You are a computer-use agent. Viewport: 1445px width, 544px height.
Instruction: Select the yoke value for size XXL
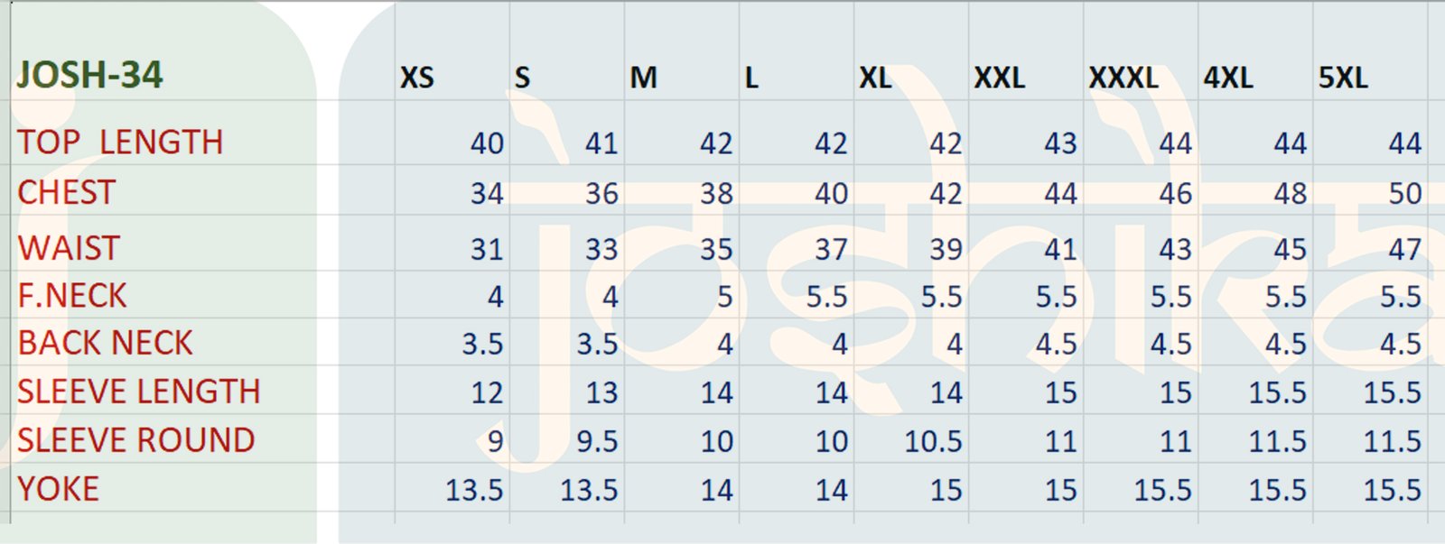(1060, 490)
